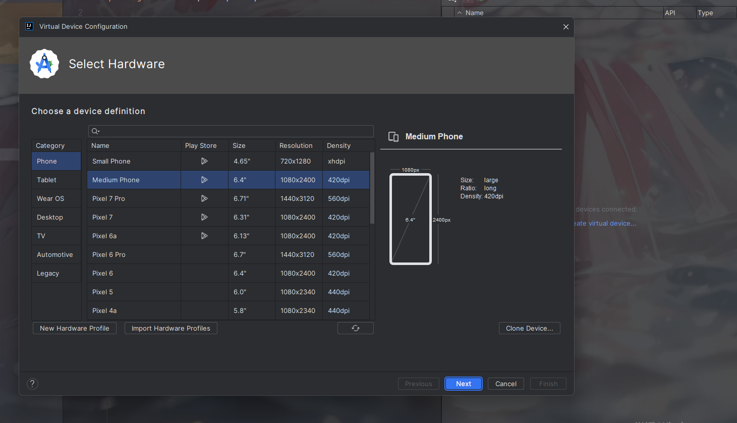Select the Tablet category
Viewport: 737px width, 423px height.
tap(56, 180)
